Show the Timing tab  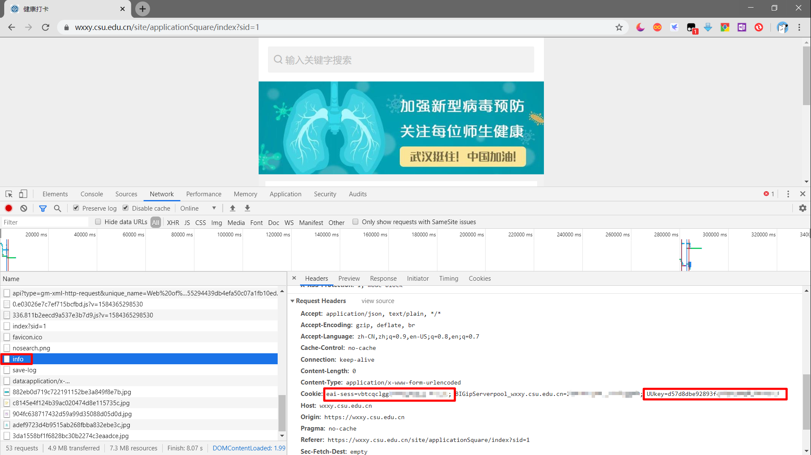point(449,279)
